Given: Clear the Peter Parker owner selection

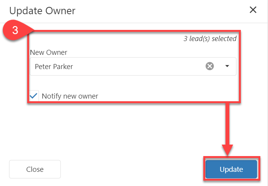Looking at the screenshot, I should (210, 66).
